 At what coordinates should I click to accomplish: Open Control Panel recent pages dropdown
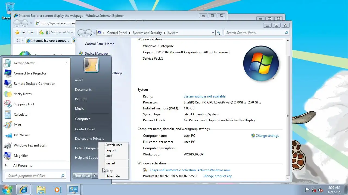point(94,33)
